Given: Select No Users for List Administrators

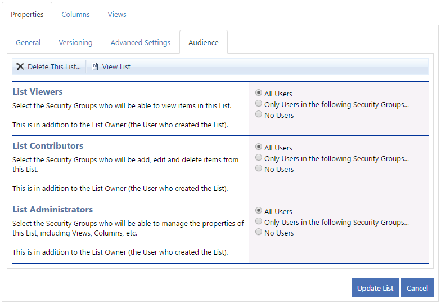Looking at the screenshot, I should click(x=259, y=232).
